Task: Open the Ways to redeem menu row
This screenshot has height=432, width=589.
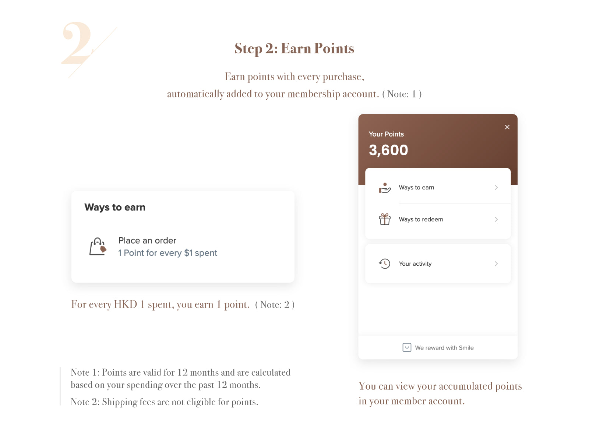Action: tap(438, 219)
